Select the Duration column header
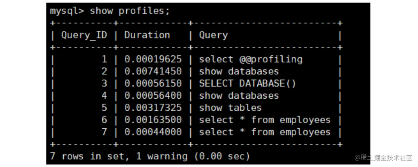 coord(147,35)
